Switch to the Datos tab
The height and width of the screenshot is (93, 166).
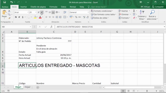[64, 7]
